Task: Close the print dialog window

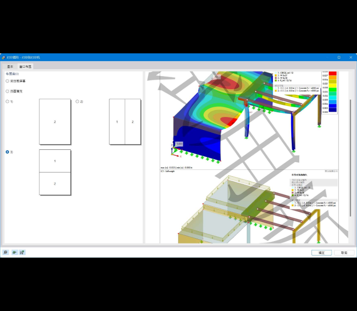Action: click(350, 57)
